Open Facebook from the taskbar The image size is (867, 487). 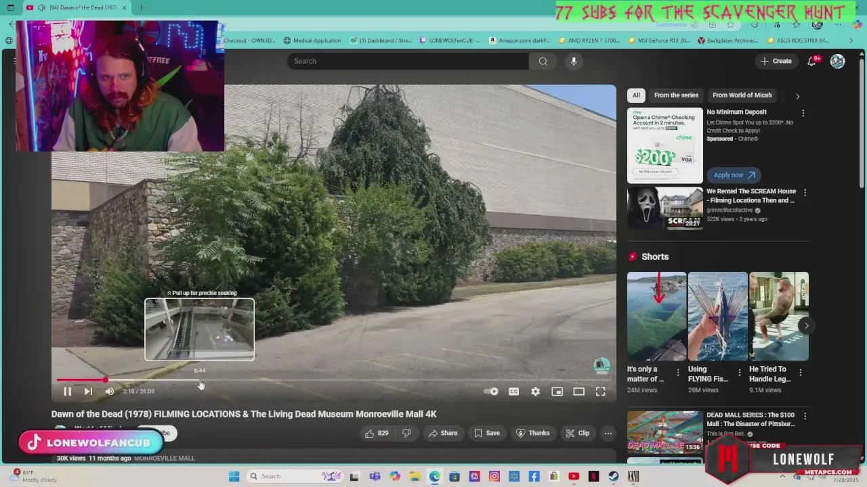coord(534,476)
